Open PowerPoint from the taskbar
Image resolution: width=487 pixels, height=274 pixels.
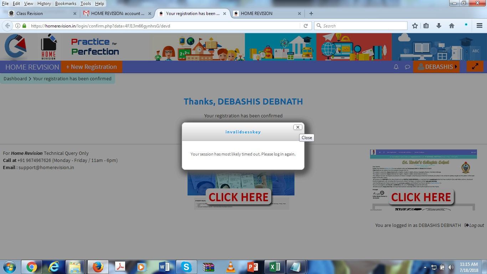tap(253, 267)
